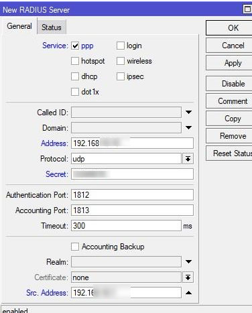The height and width of the screenshot is (313, 252).
Task: Edit the Accounting Port field 1813
Action: coord(132,210)
